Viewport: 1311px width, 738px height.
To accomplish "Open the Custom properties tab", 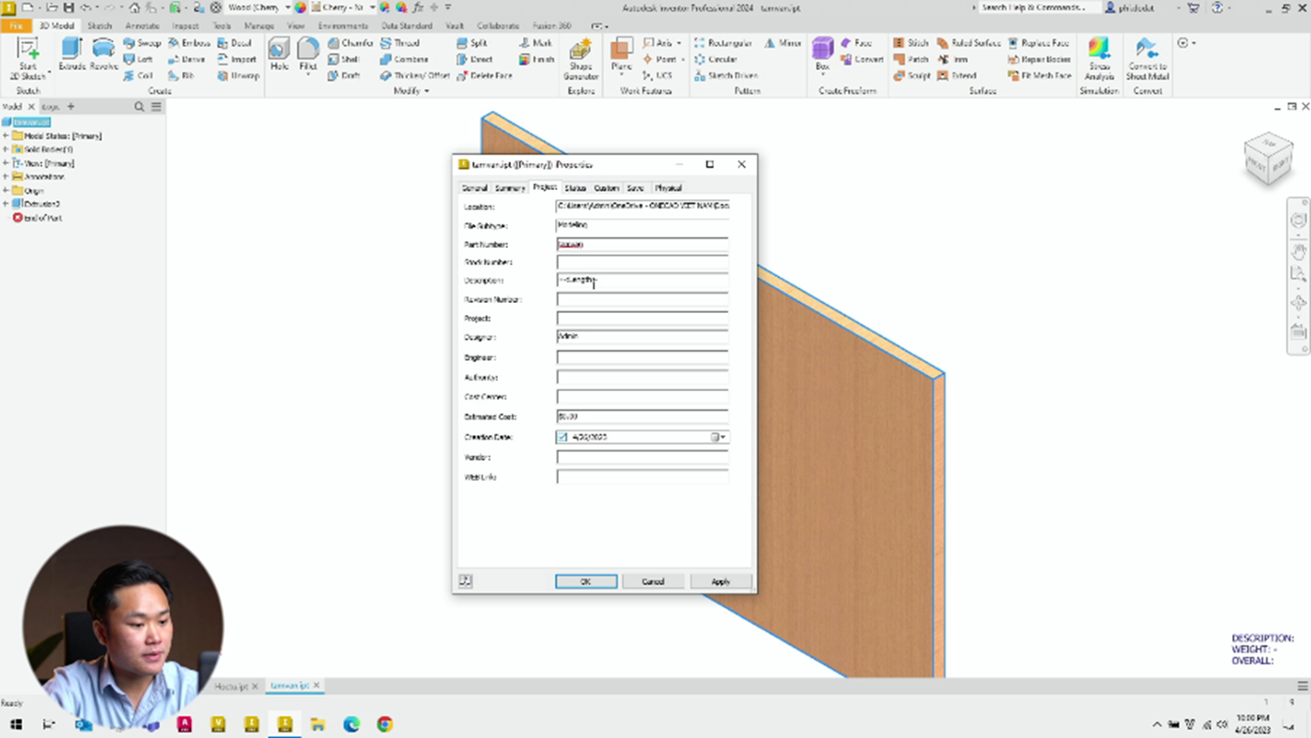I will [606, 188].
